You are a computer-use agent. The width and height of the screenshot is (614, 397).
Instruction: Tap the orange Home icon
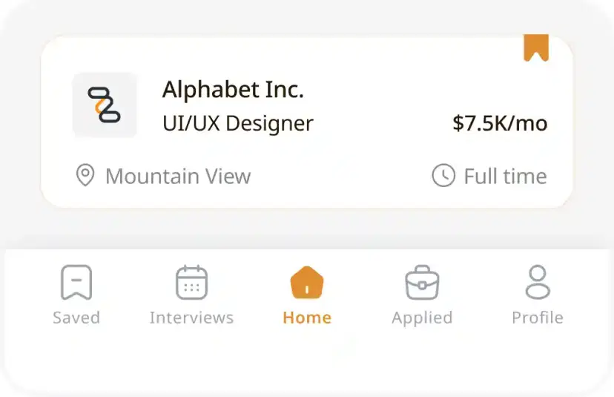pos(307,282)
